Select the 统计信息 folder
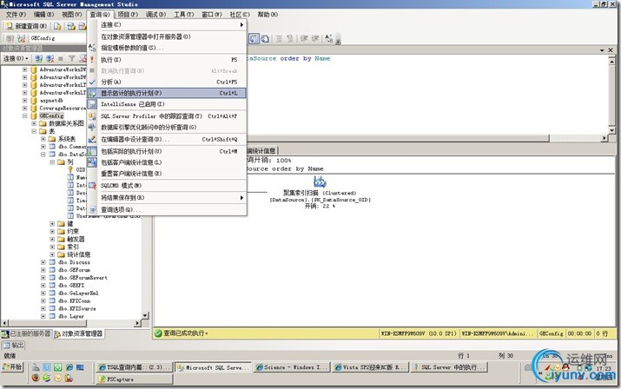The height and width of the screenshot is (389, 621). [x=79, y=254]
